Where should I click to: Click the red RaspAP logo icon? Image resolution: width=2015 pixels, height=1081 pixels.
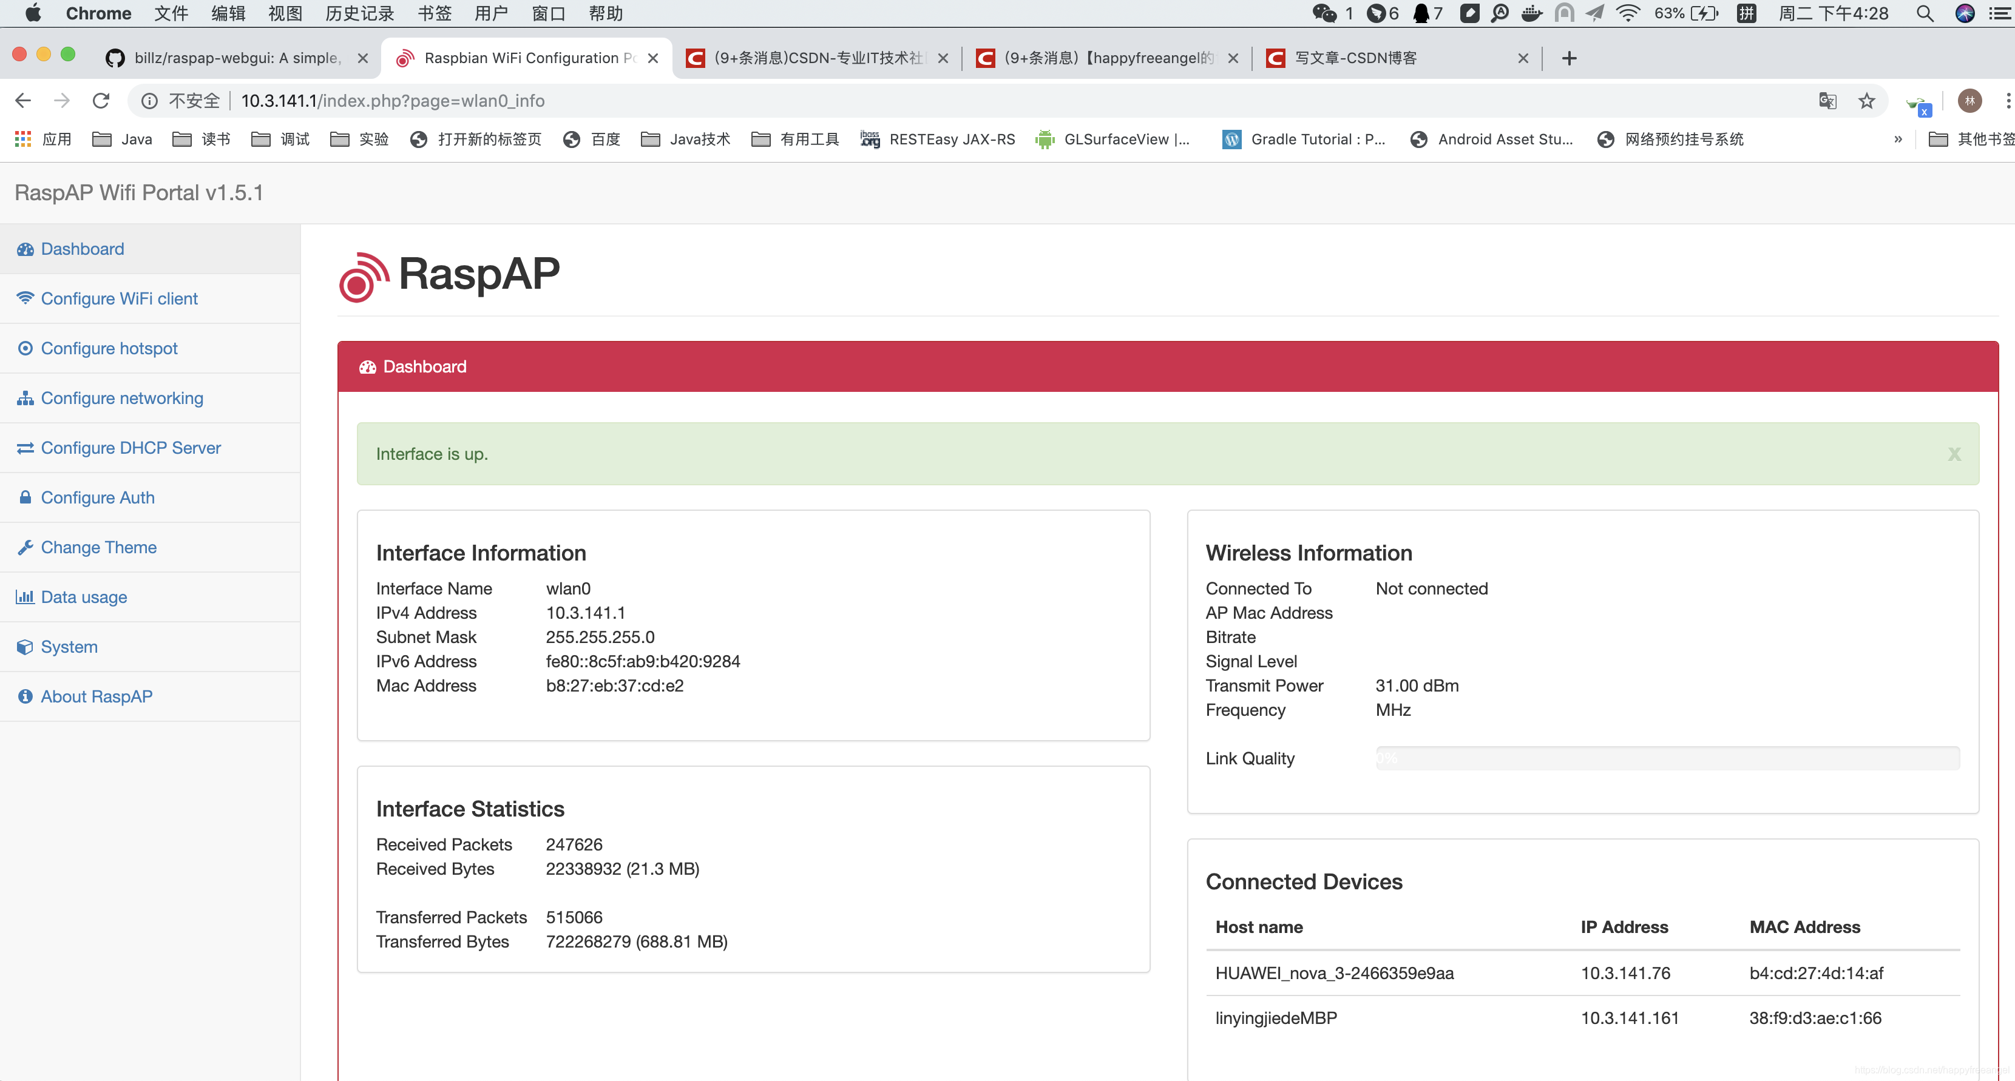364,277
